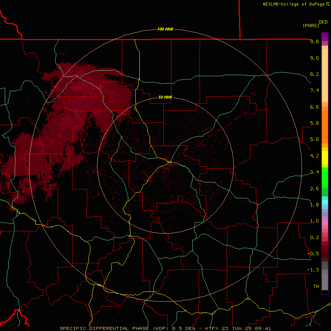The image size is (331, 331).
Task: Click the 8.2 value on the scale
Action: (x=314, y=74)
